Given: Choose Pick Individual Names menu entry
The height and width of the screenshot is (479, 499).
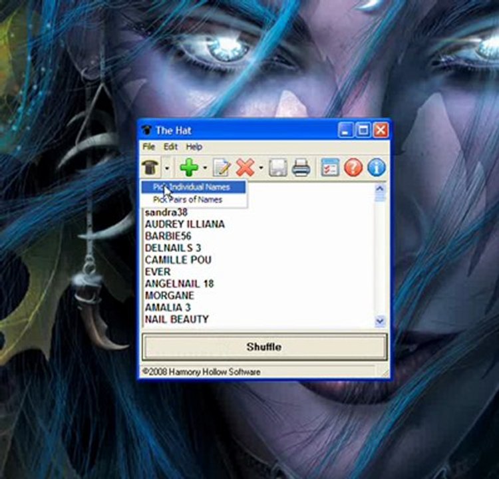Looking at the screenshot, I should [x=194, y=187].
